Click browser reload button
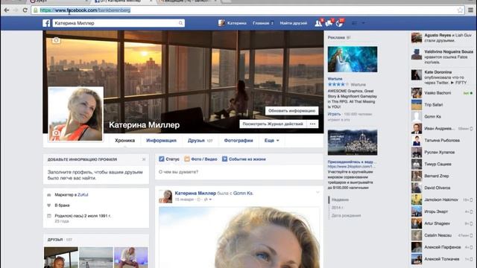 pyautogui.click(x=25, y=10)
